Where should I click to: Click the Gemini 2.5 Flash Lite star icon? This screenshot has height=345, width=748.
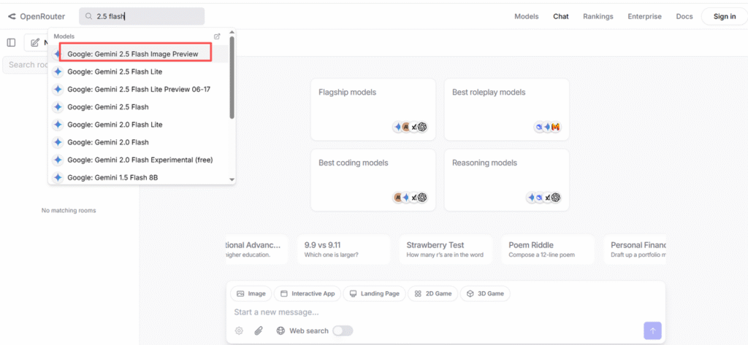tap(58, 72)
